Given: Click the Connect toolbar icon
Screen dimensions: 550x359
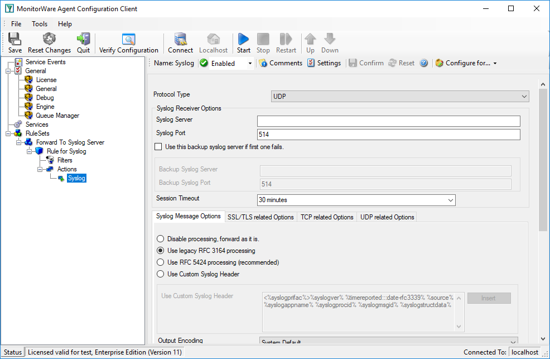Looking at the screenshot, I should pyautogui.click(x=180, y=43).
